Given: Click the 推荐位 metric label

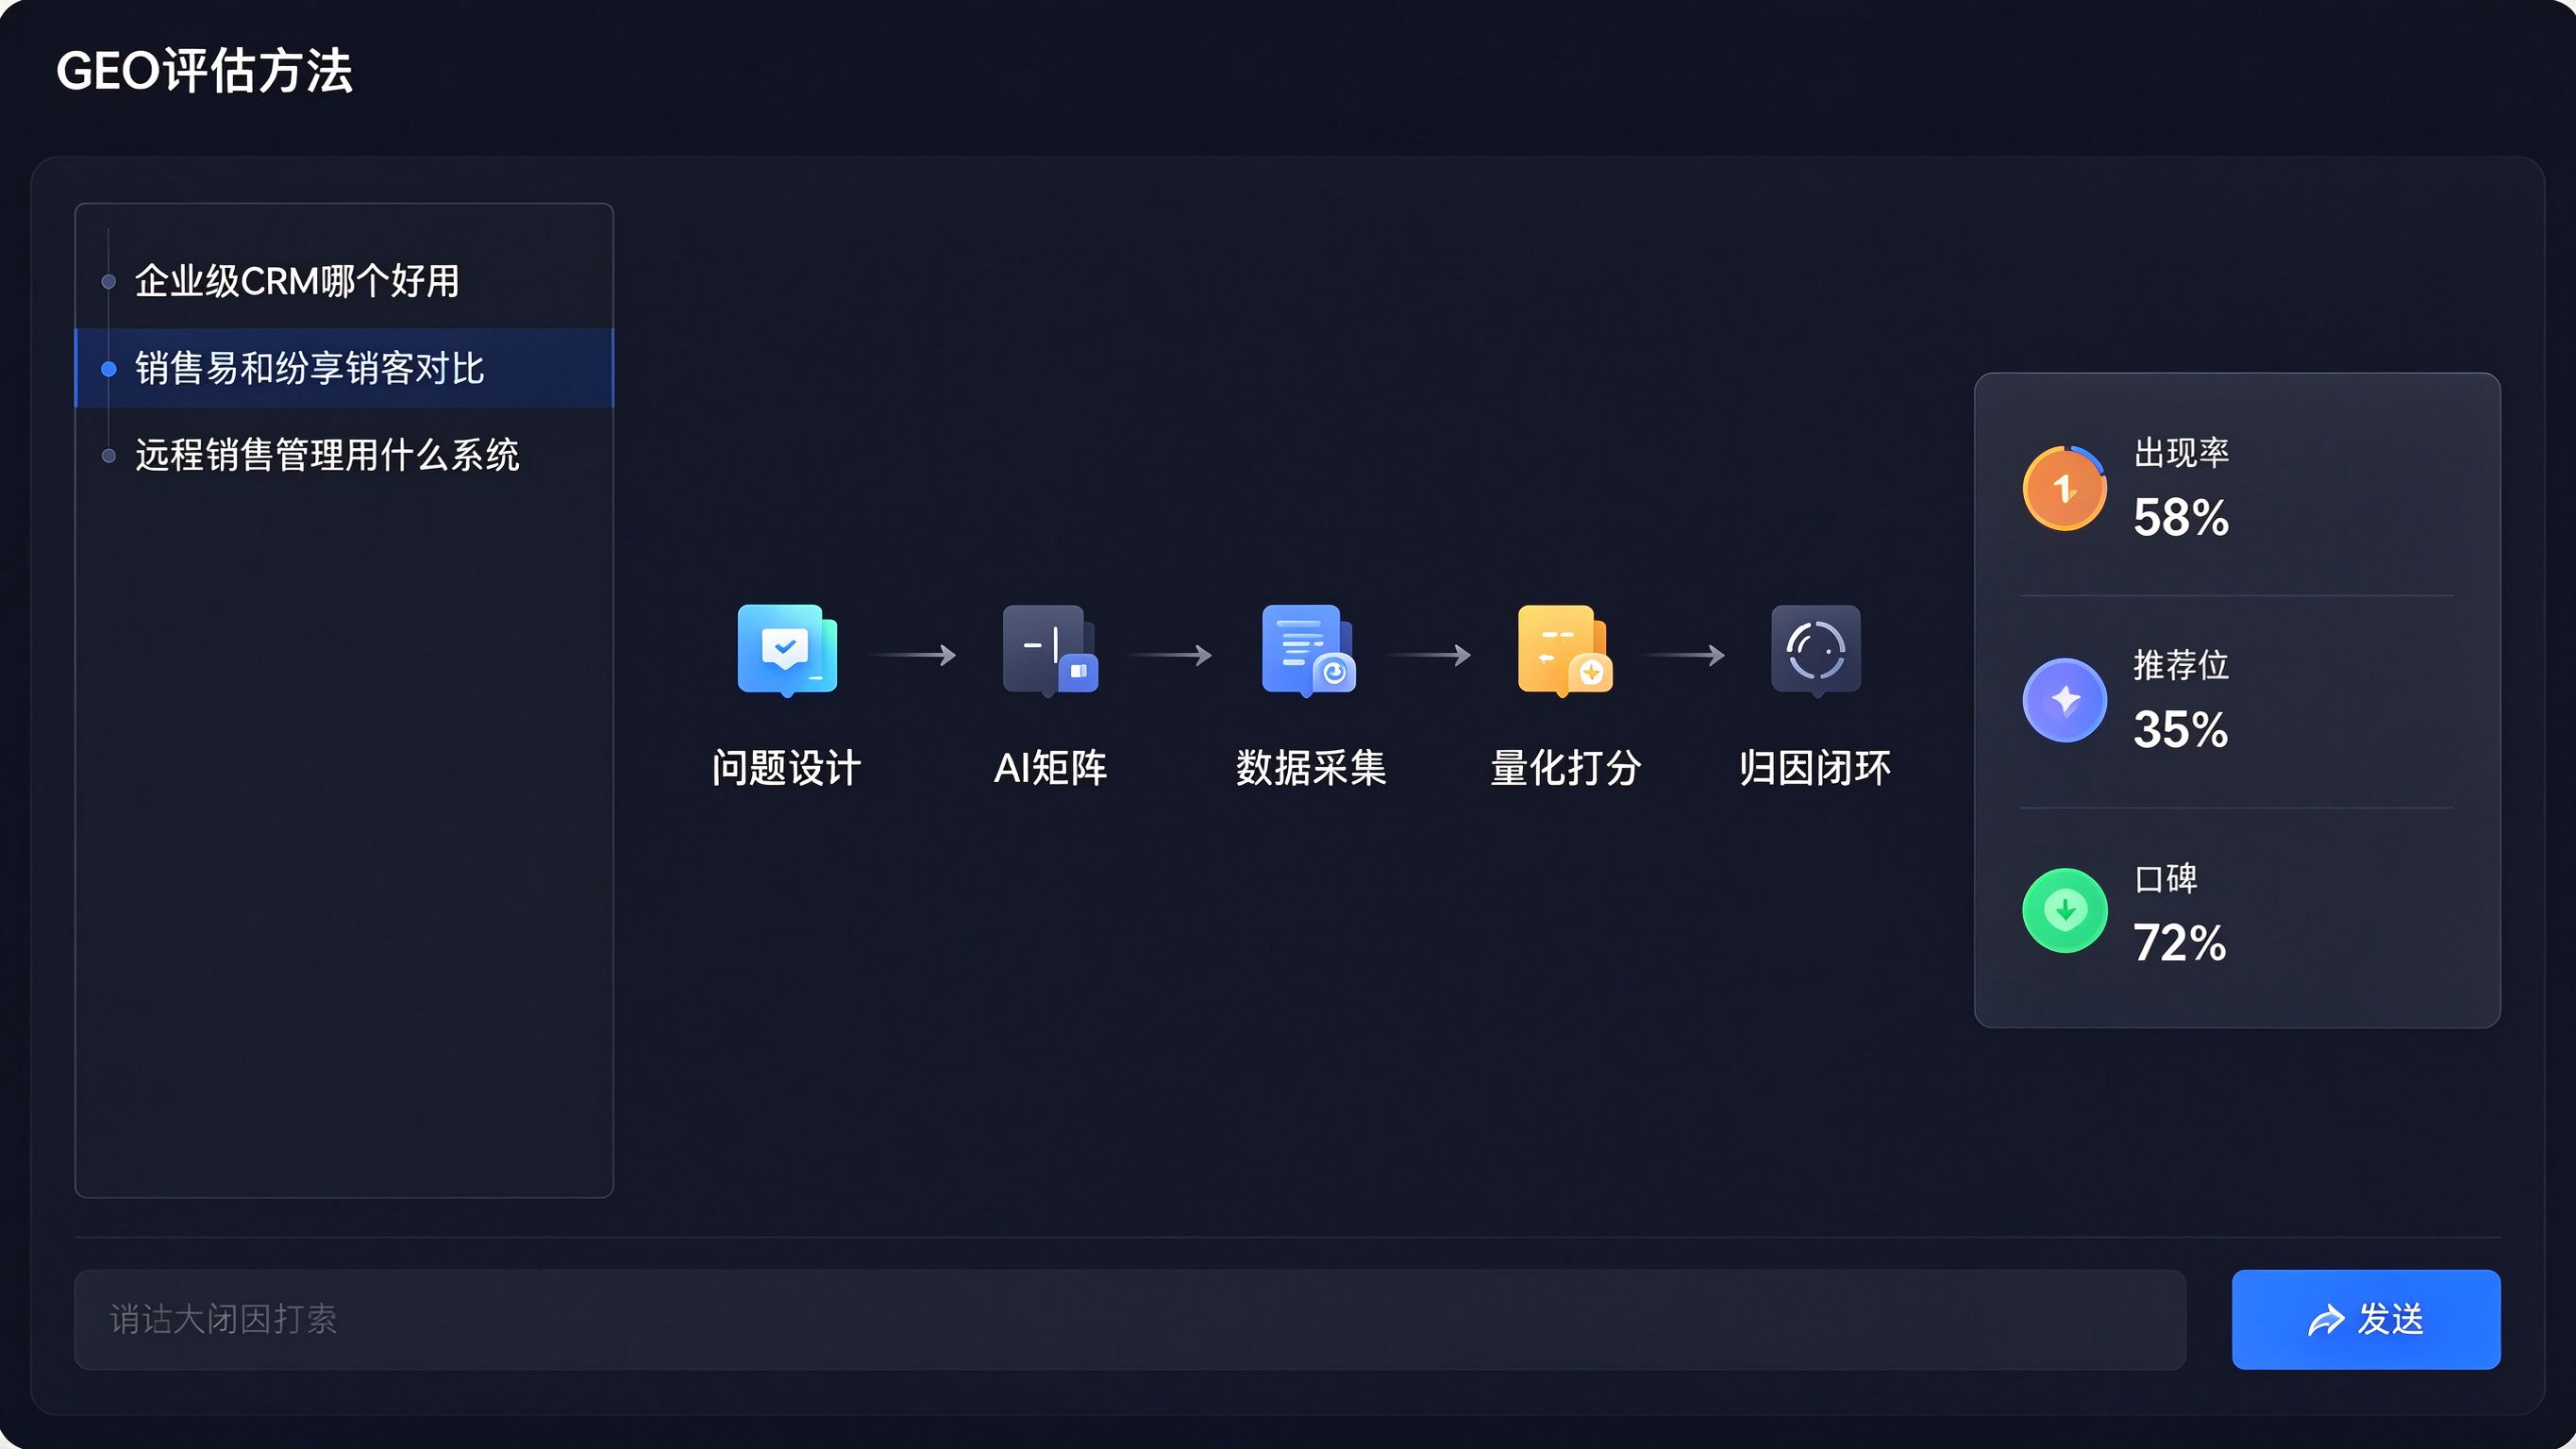Looking at the screenshot, I should (2181, 665).
